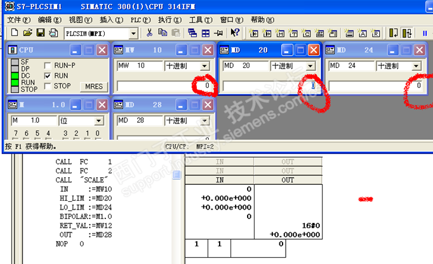Create a new simulation with New icon
Image resolution: width=433 pixels, height=264 pixels.
pyautogui.click(x=15, y=33)
